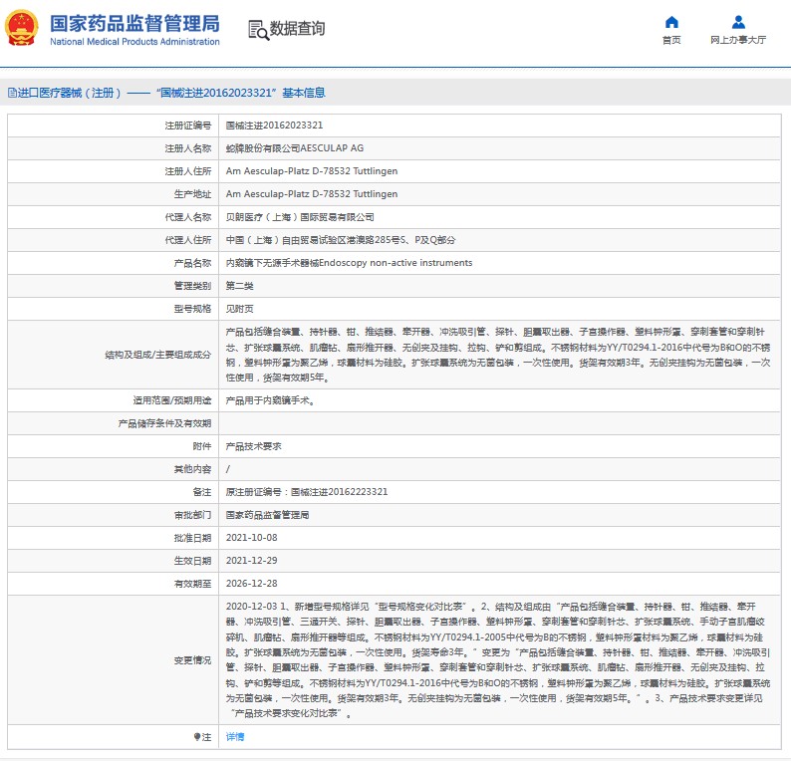Click agent address 港澳路285号 value
The image size is (791, 761).
tap(341, 240)
